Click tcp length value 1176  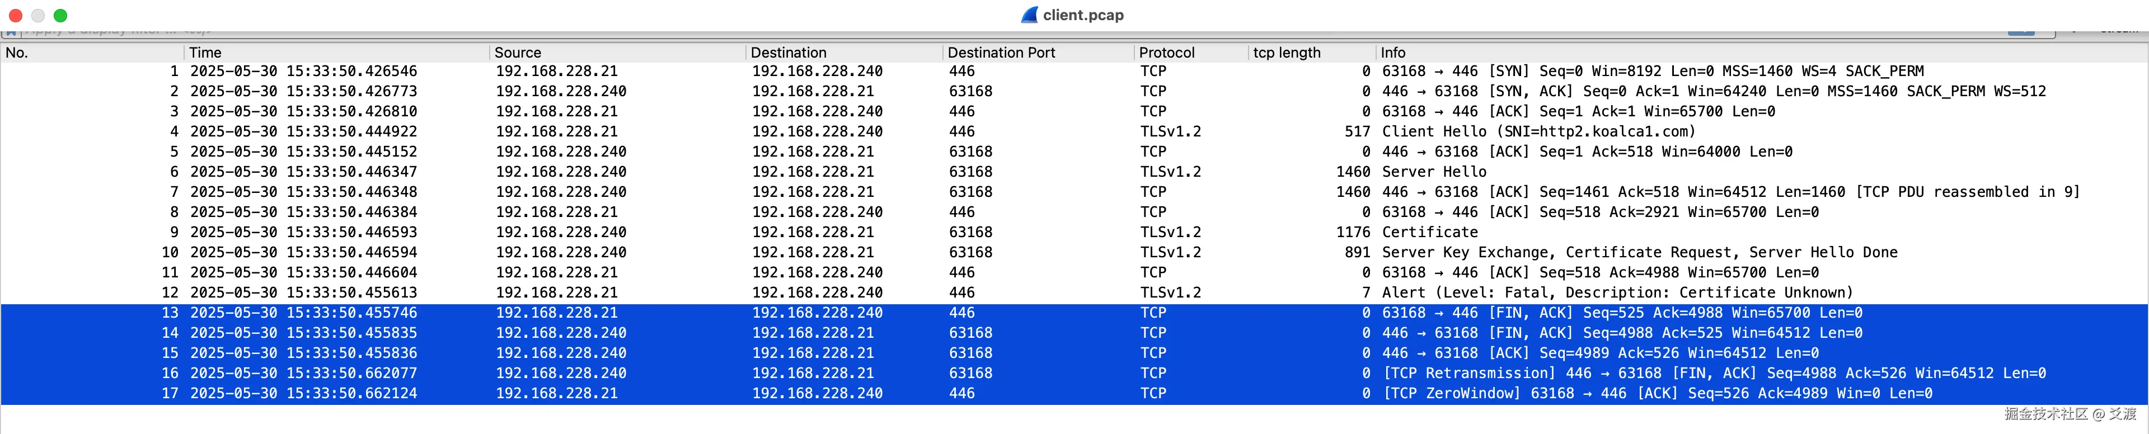point(1352,233)
